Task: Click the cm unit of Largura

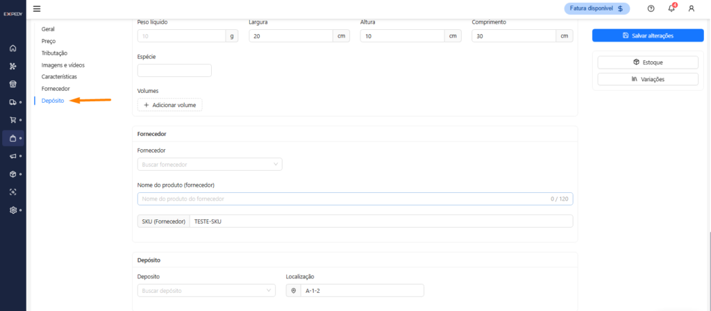Action: 342,36
